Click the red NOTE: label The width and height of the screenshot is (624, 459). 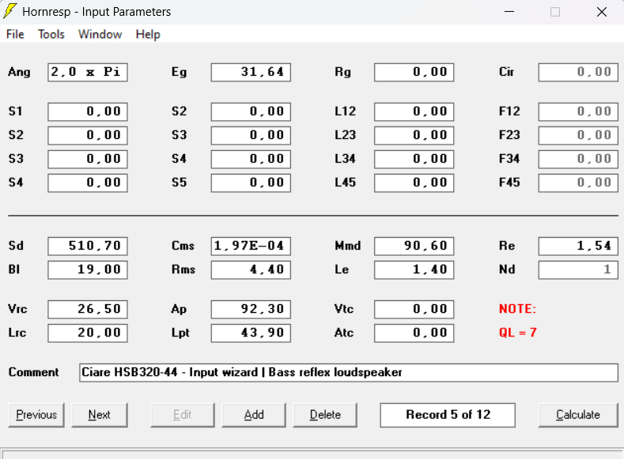[517, 309]
